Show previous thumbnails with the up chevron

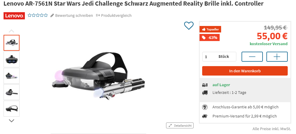tap(12, 31)
